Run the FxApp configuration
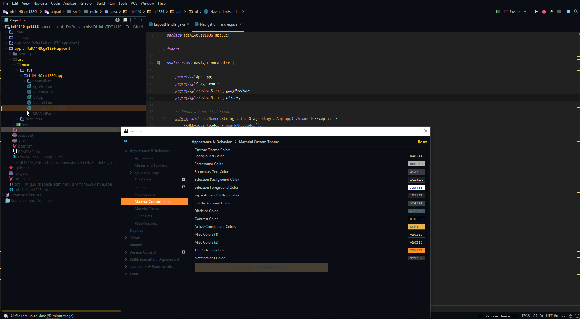Viewport: 580px width, 319px height. tap(536, 11)
